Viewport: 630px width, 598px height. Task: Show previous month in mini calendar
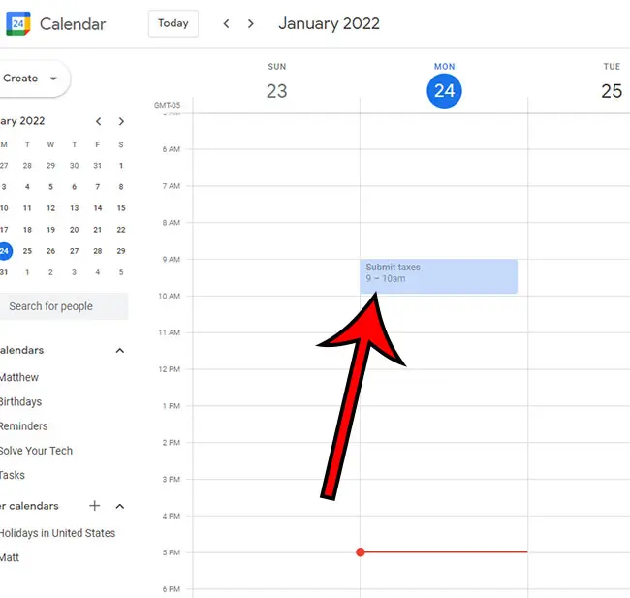pos(98,121)
